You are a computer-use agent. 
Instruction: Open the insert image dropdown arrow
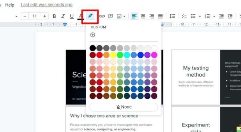point(124,16)
